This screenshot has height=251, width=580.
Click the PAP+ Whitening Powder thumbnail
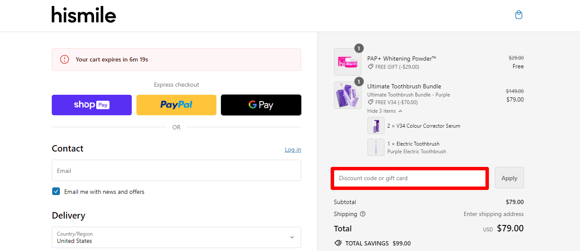point(347,62)
